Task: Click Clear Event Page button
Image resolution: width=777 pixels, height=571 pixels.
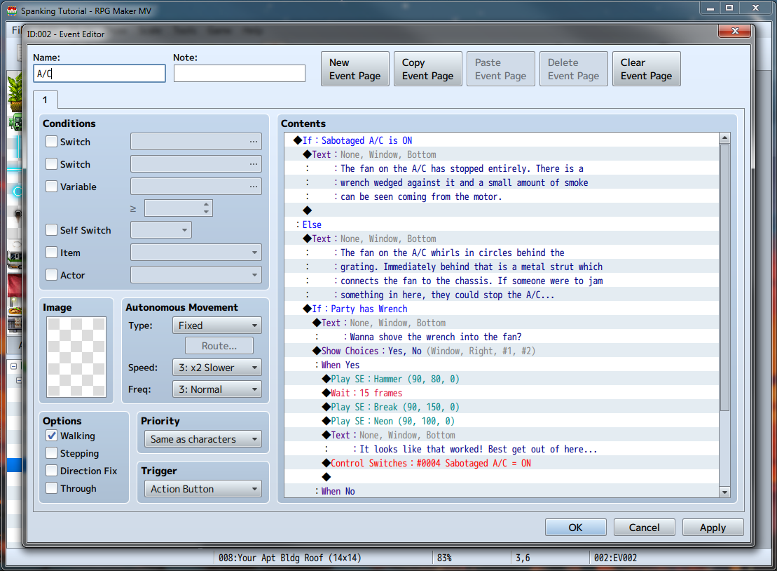Action: coord(647,69)
